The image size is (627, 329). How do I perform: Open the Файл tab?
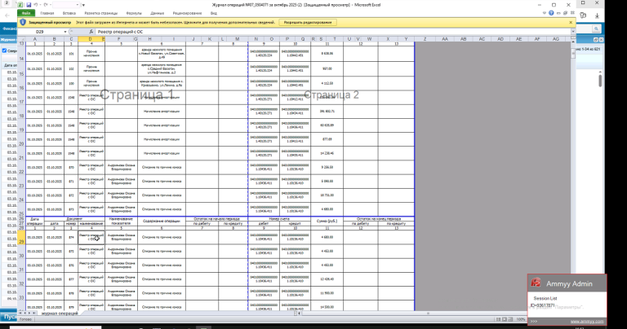click(26, 13)
